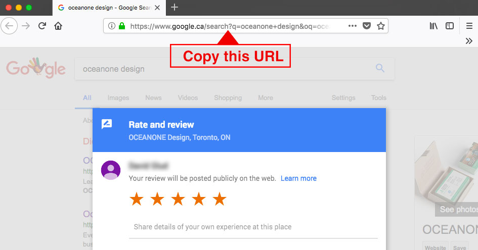Select the All search tab
Image resolution: width=478 pixels, height=250 pixels.
point(87,98)
